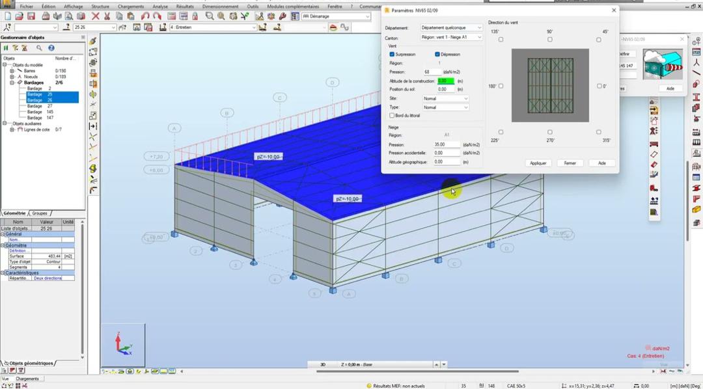Image resolution: width=703 pixels, height=389 pixels.
Task: Click the blue help icon in object manager
Action: point(51,48)
